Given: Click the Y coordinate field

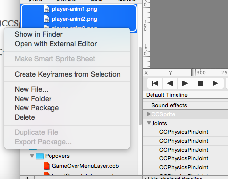Looking at the screenshot, I should pyautogui.click(x=179, y=72).
